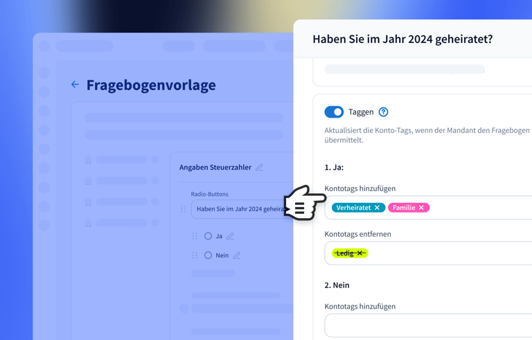Screen dimensions: 532x340
Task: Select the Ja radio button
Action: [208, 236]
